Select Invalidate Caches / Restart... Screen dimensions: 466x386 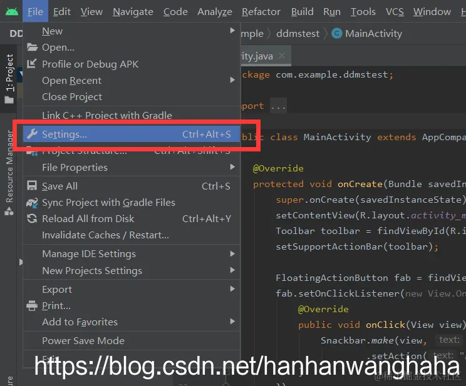click(132, 235)
